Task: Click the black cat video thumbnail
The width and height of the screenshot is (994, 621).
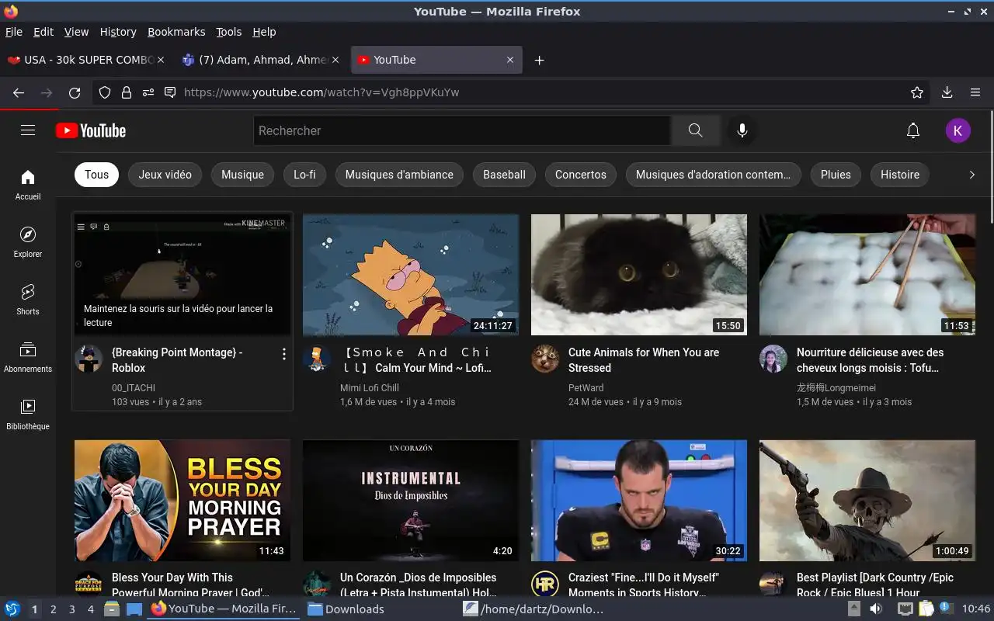Action: (639, 275)
